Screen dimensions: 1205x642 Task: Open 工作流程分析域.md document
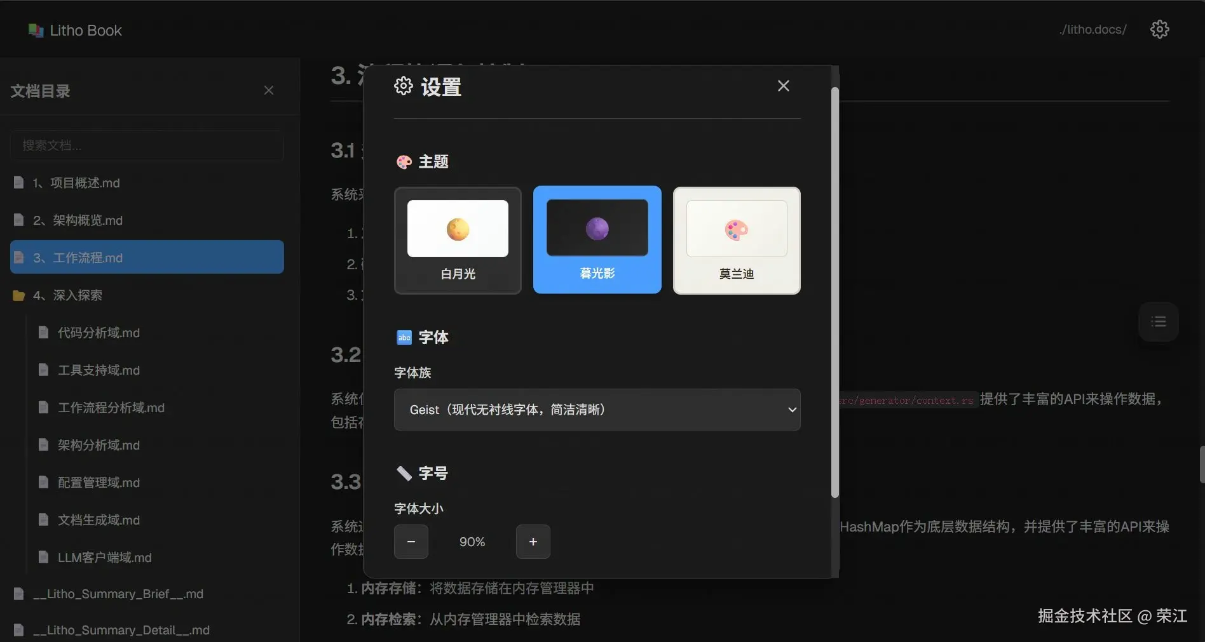[x=111, y=408]
